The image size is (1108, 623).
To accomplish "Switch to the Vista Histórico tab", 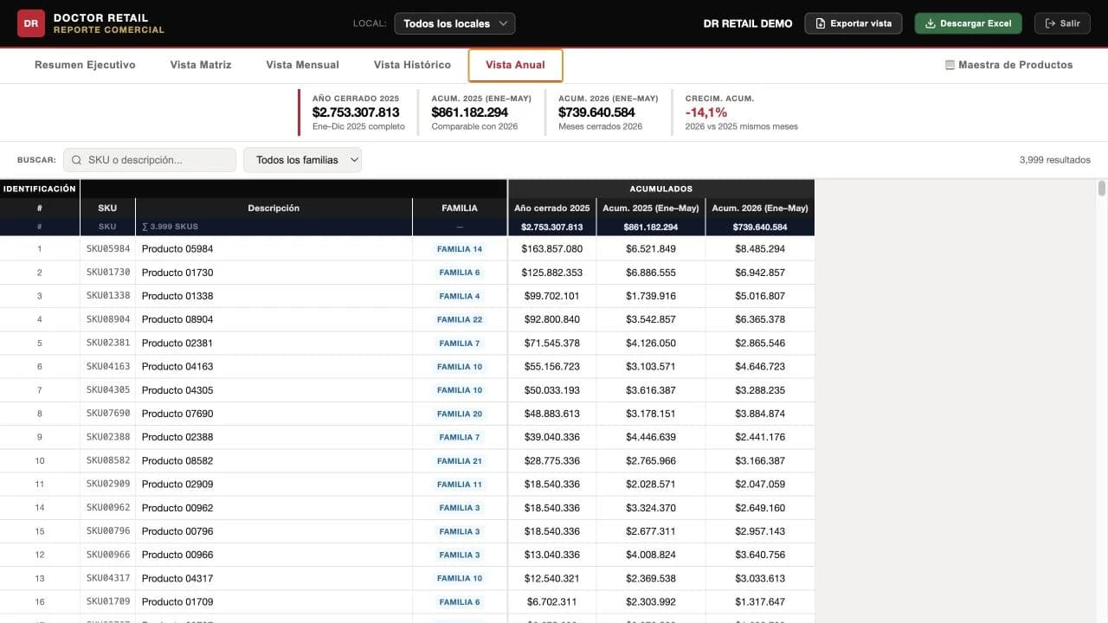I will coord(412,65).
